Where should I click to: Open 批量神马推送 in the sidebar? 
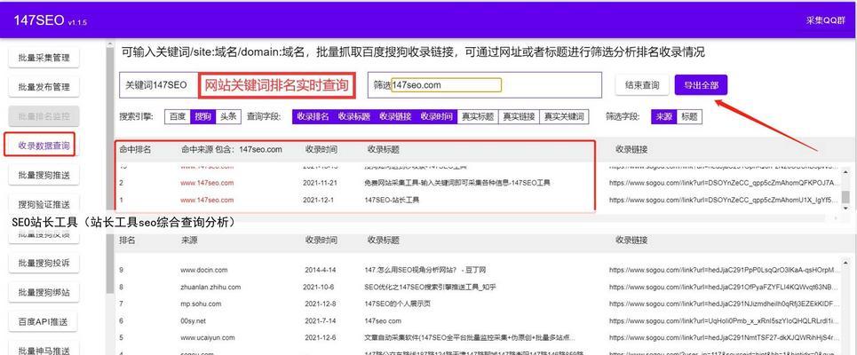(x=44, y=350)
